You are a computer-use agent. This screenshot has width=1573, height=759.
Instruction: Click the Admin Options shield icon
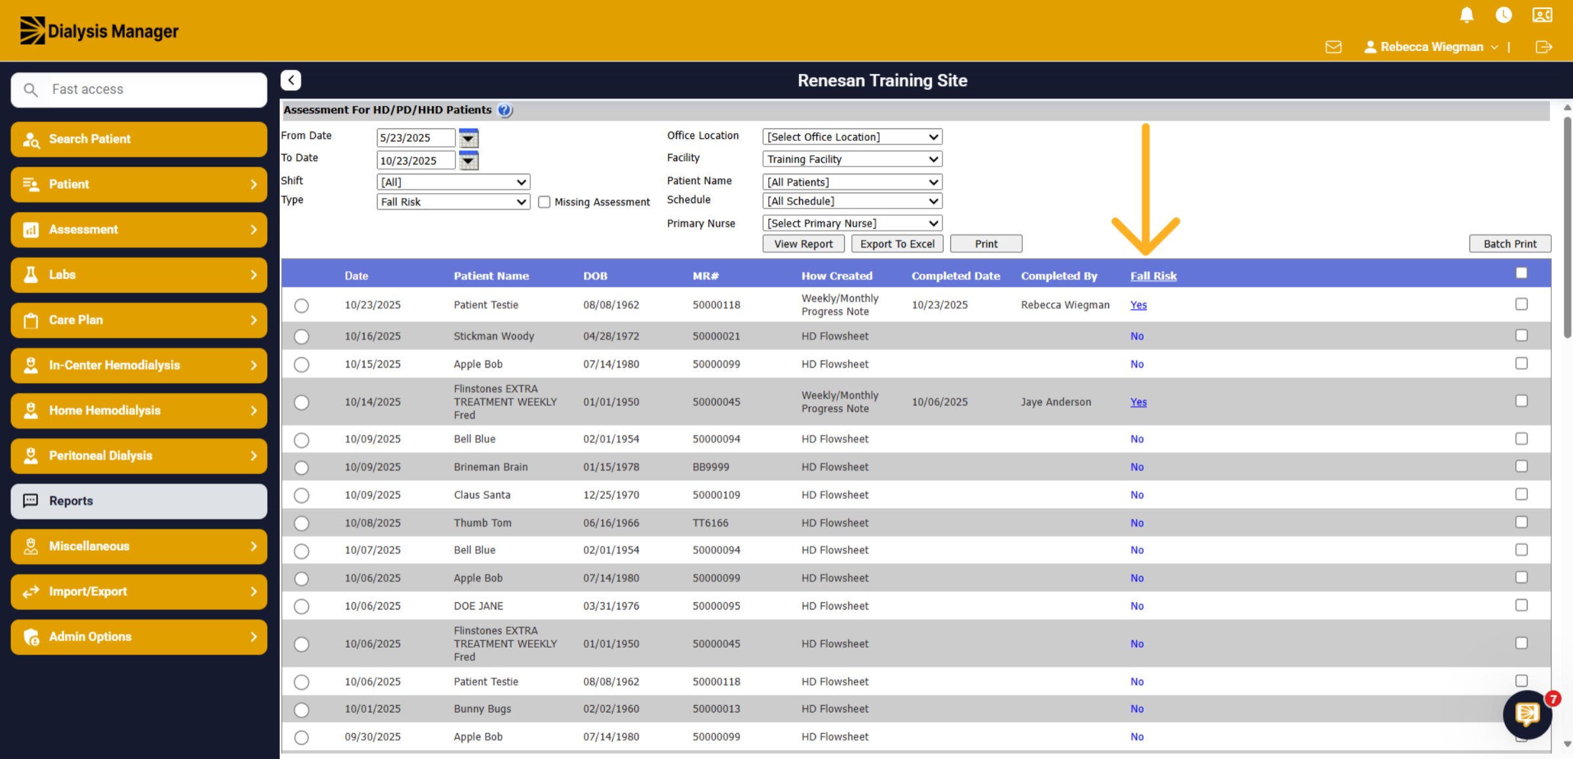click(31, 637)
